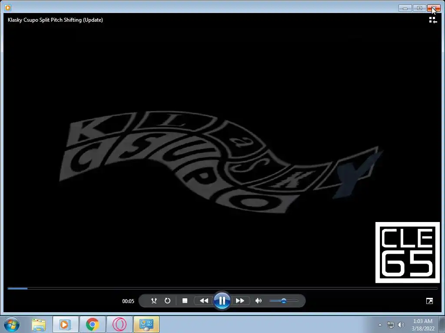Click the Windows Media Player title icon
This screenshot has height=333, width=445.
[8, 8]
